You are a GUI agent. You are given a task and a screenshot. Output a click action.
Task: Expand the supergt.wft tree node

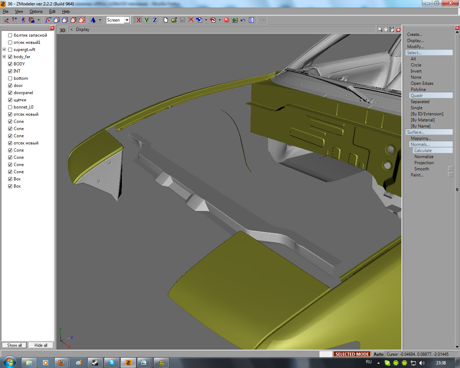tap(4, 50)
